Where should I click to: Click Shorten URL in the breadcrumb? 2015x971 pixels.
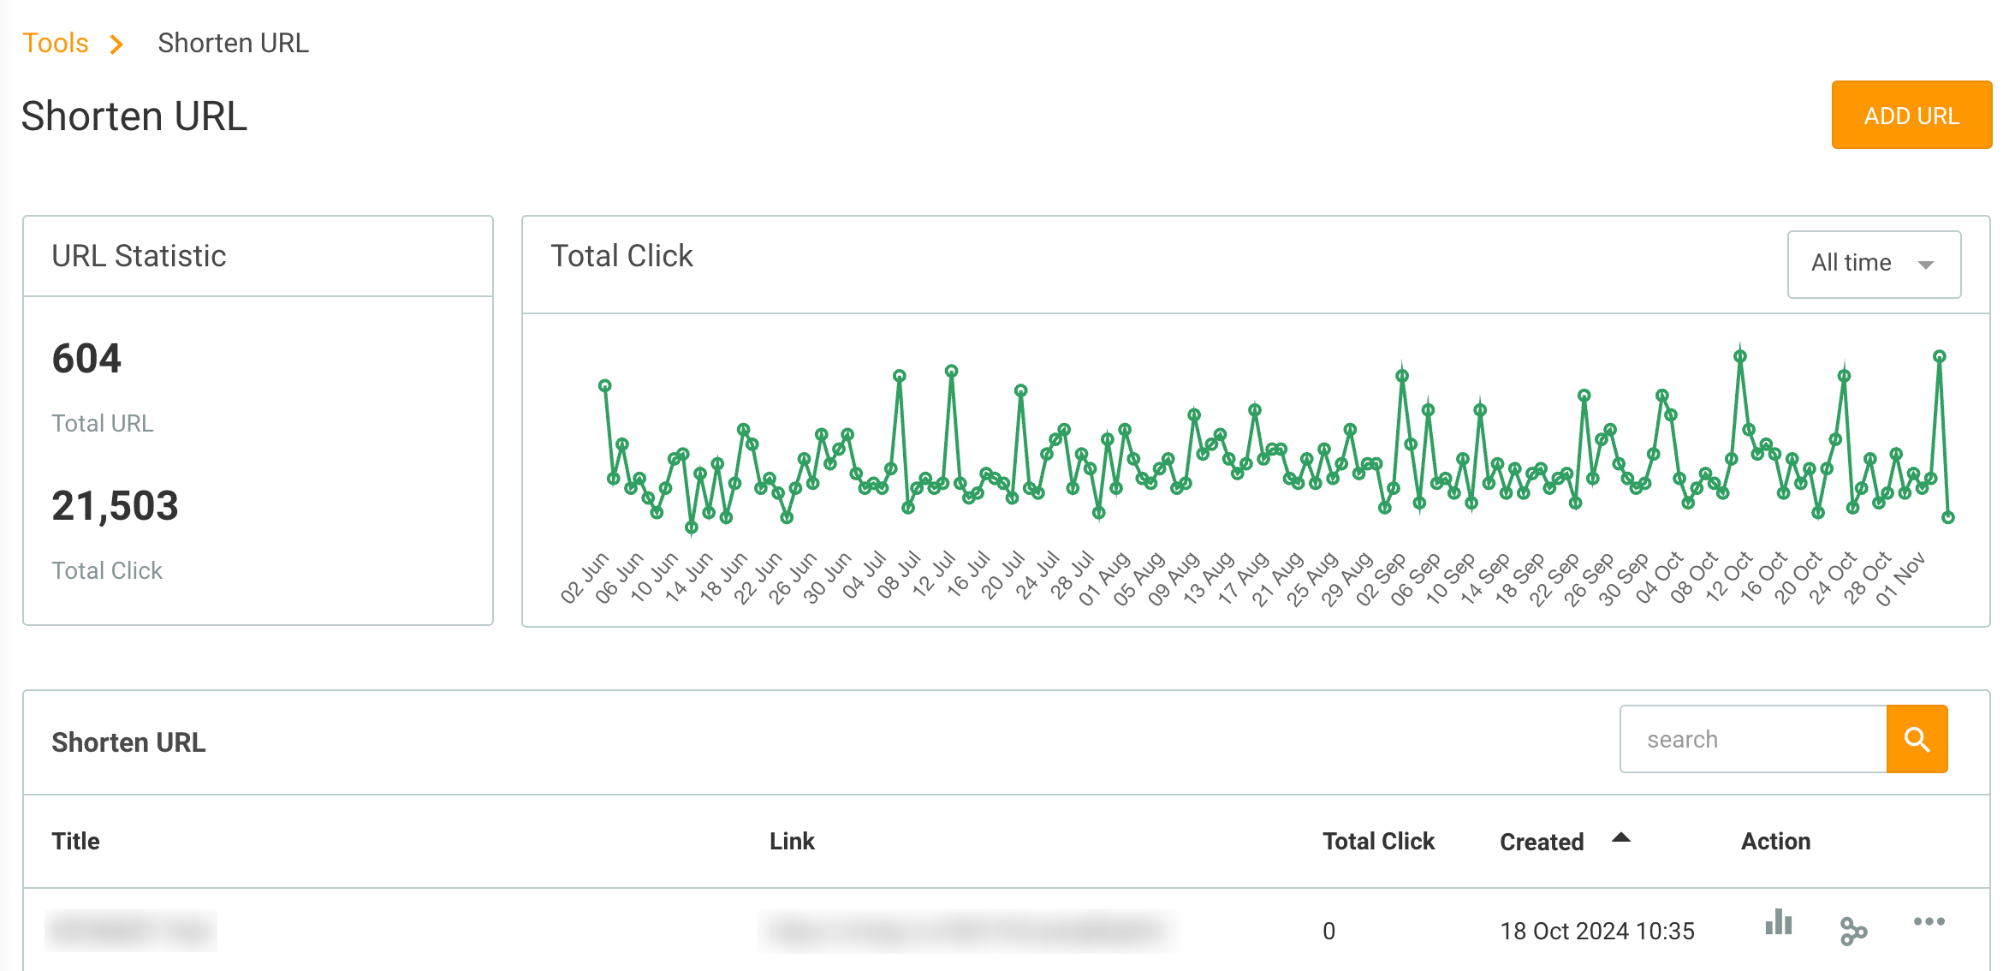click(233, 43)
